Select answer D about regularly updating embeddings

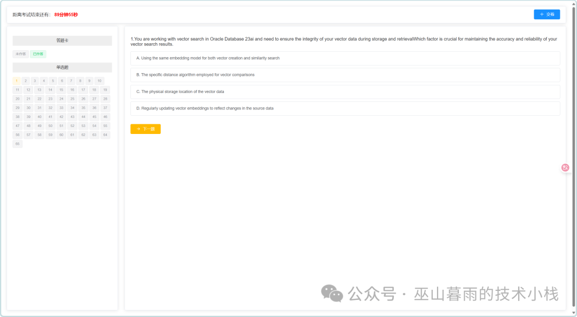(x=345, y=108)
